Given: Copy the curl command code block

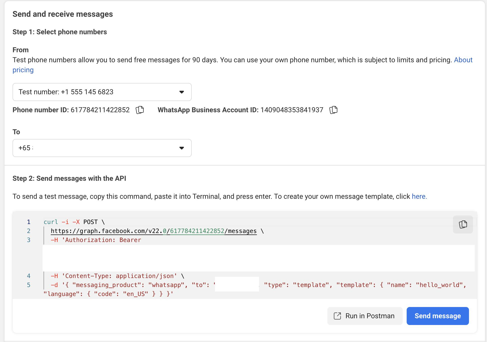Looking at the screenshot, I should [x=463, y=224].
